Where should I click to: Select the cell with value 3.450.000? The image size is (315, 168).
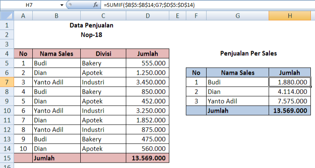pyautogui.click(x=147, y=82)
